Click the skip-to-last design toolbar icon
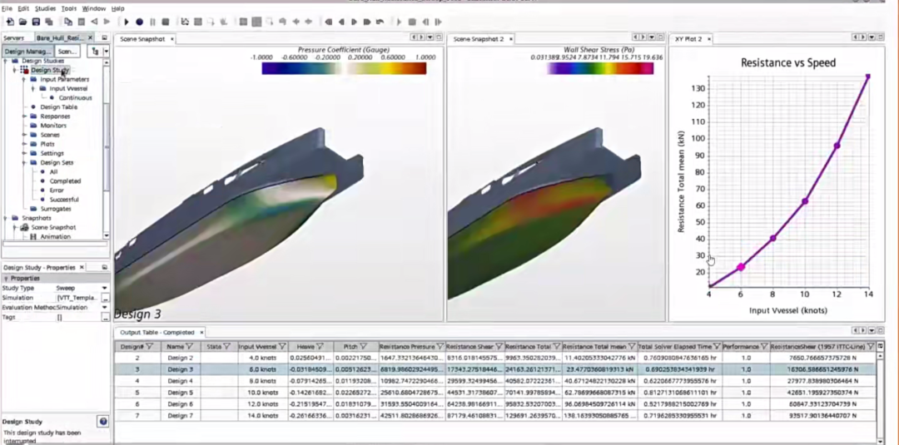The width and height of the screenshot is (899, 445). coord(367,22)
